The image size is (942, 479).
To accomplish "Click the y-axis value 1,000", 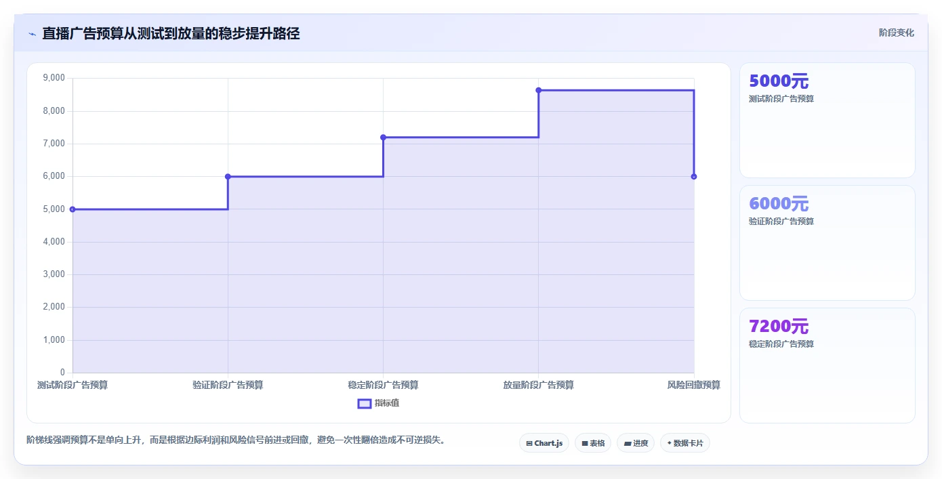I will (54, 340).
